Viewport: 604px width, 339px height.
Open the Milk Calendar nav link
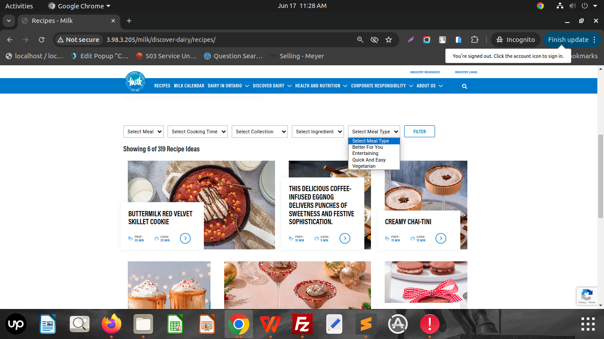click(189, 86)
